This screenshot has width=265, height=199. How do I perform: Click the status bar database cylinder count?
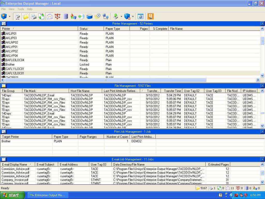(x=248, y=188)
